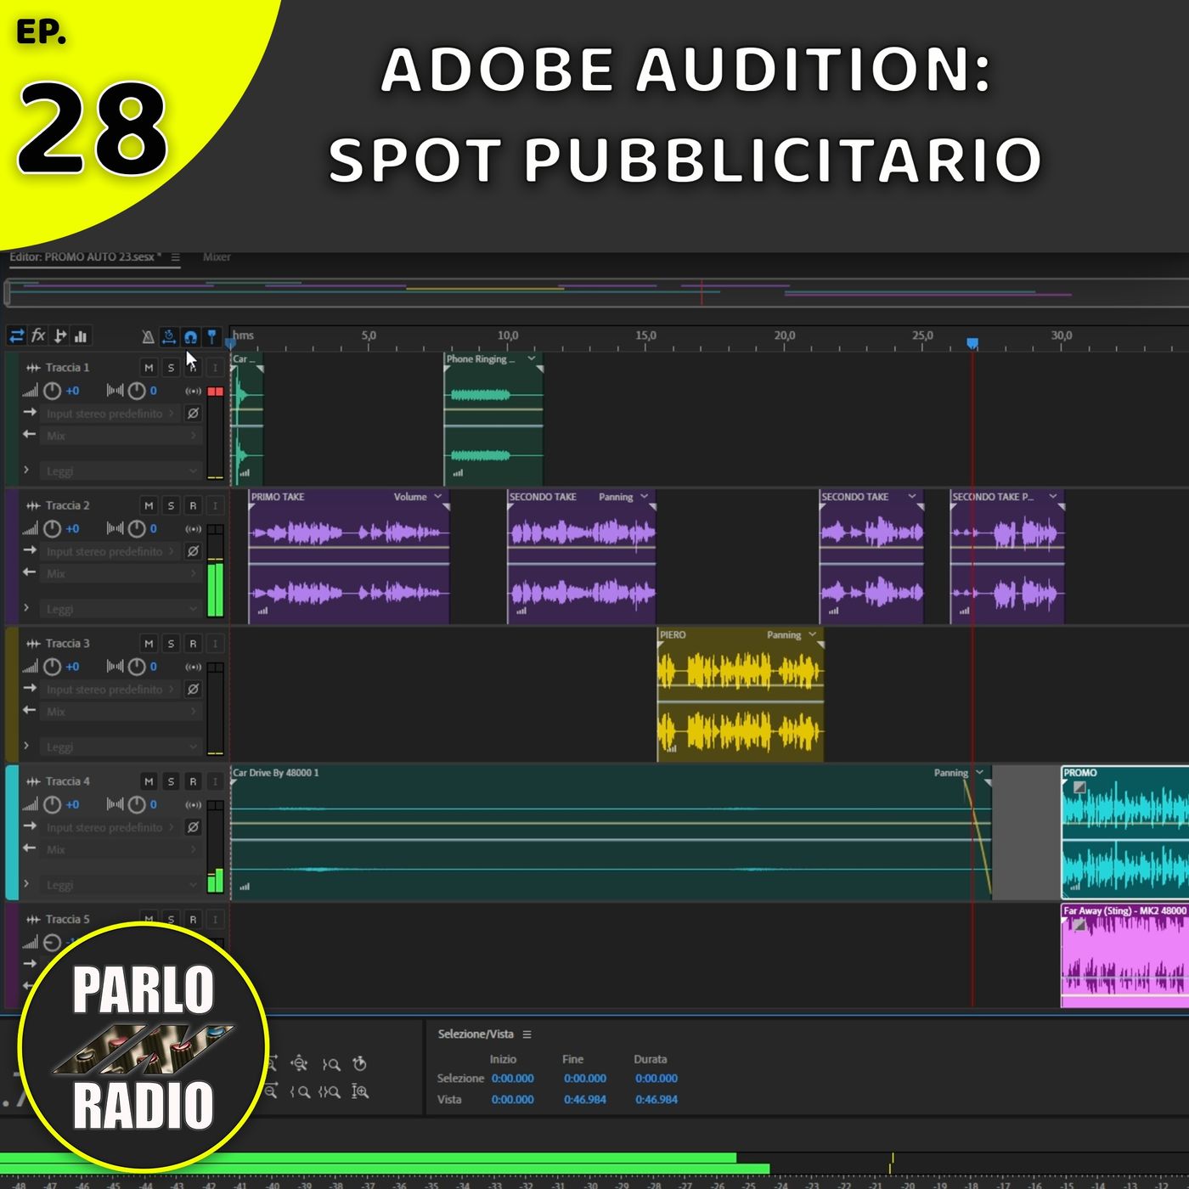Arm Traccia 5 for recording (R)
Viewport: 1189px width, 1189px height.
click(193, 919)
